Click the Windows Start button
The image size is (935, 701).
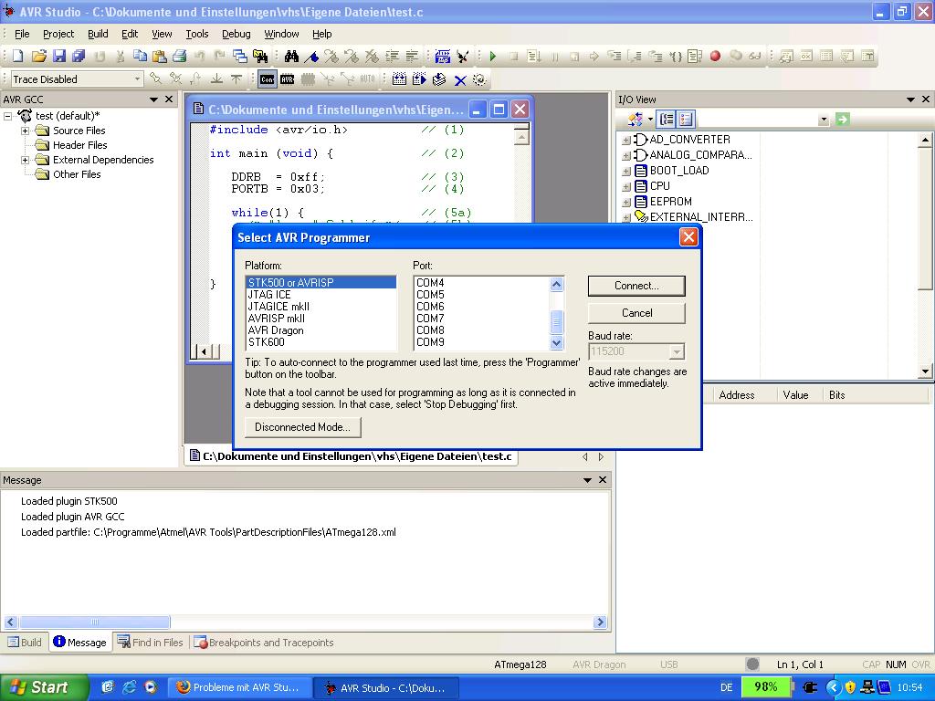pyautogui.click(x=44, y=687)
